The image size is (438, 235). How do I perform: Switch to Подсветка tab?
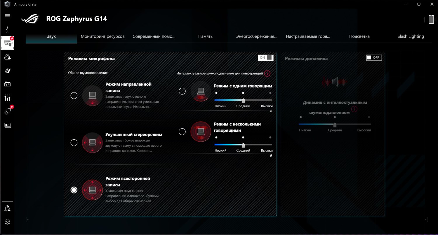pos(359,36)
